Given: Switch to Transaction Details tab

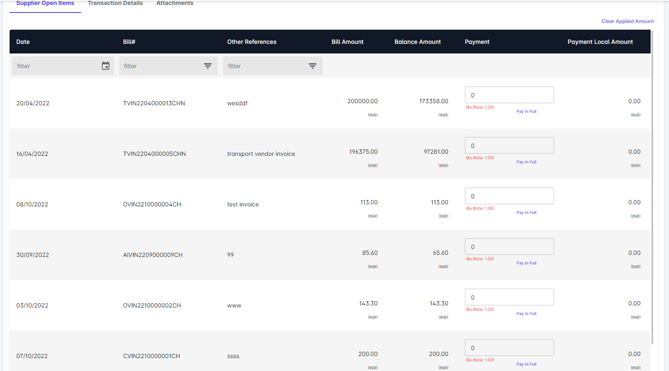Looking at the screenshot, I should point(115,3).
